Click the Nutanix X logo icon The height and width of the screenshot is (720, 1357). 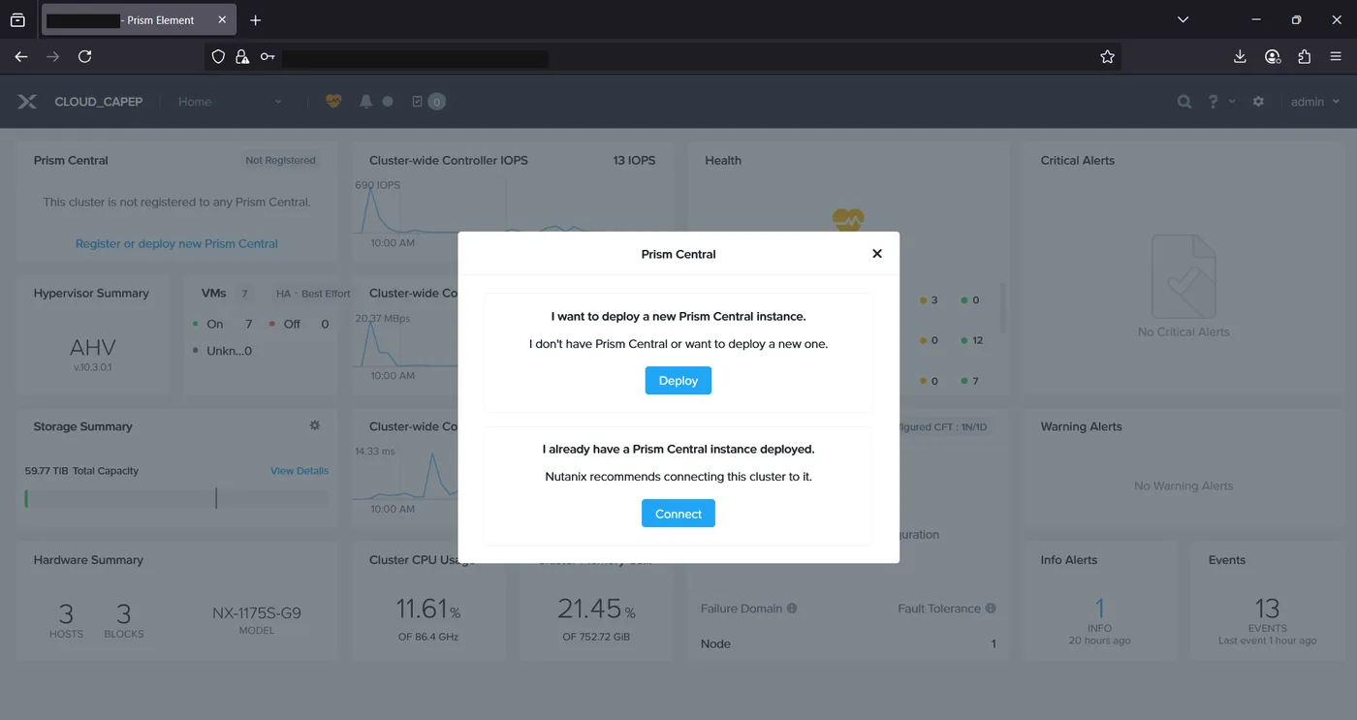(27, 101)
